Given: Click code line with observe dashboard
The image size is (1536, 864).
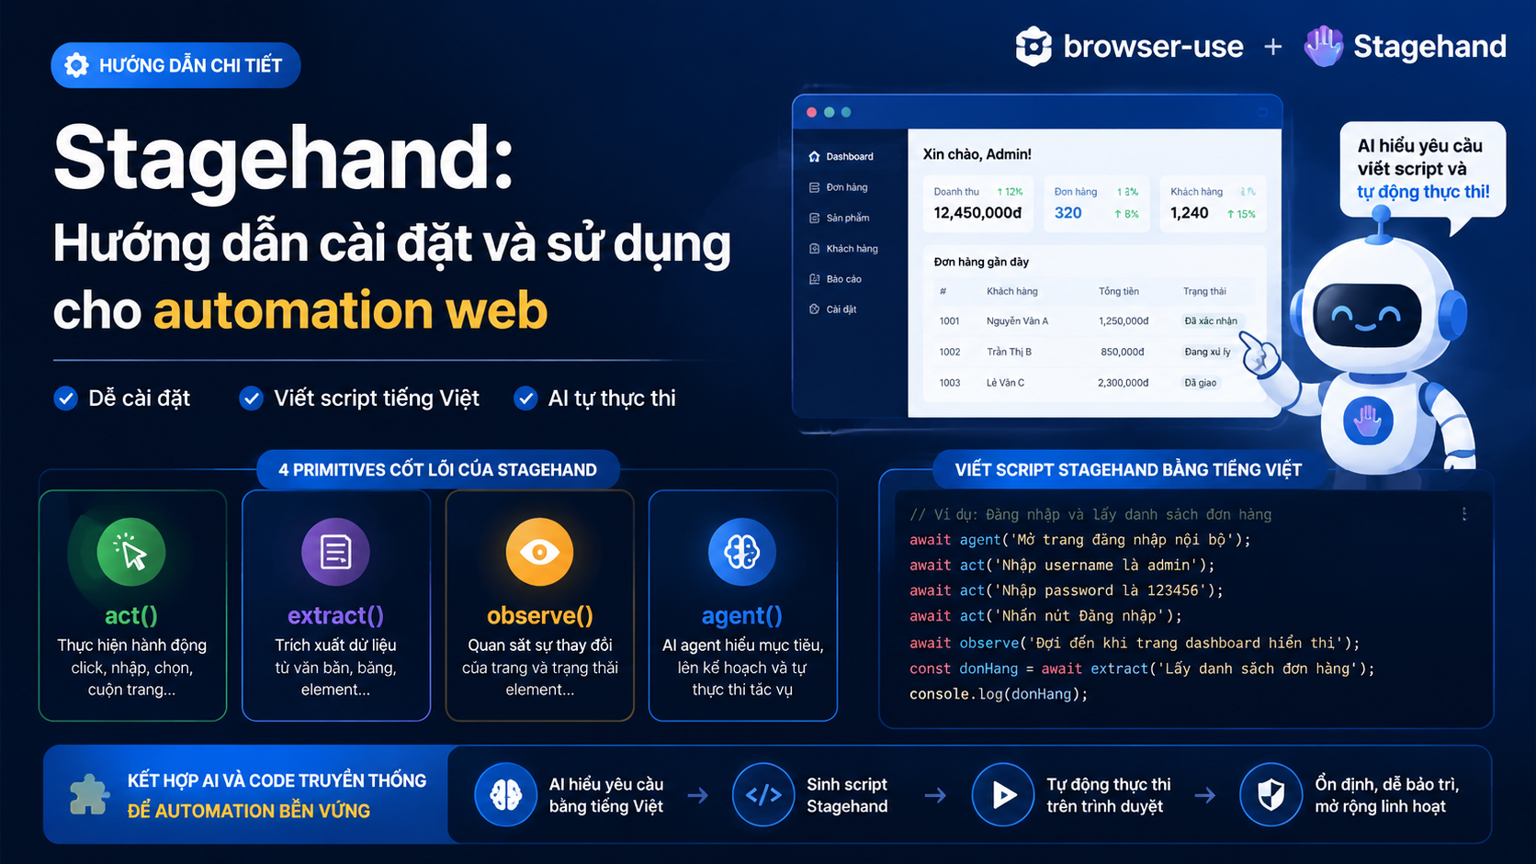Looking at the screenshot, I should point(1135,643).
